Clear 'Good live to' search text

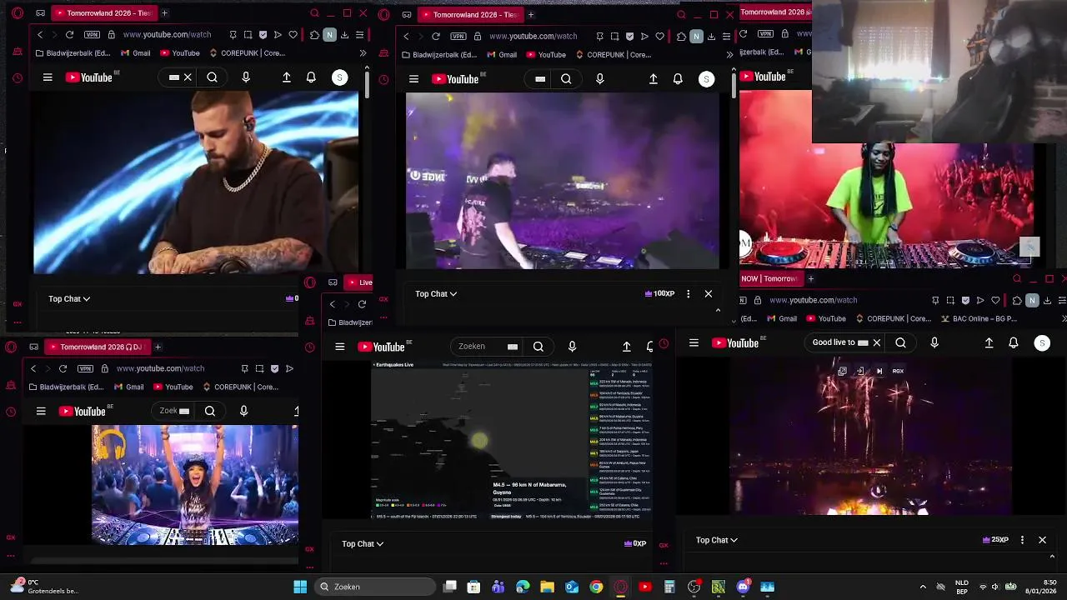876,342
